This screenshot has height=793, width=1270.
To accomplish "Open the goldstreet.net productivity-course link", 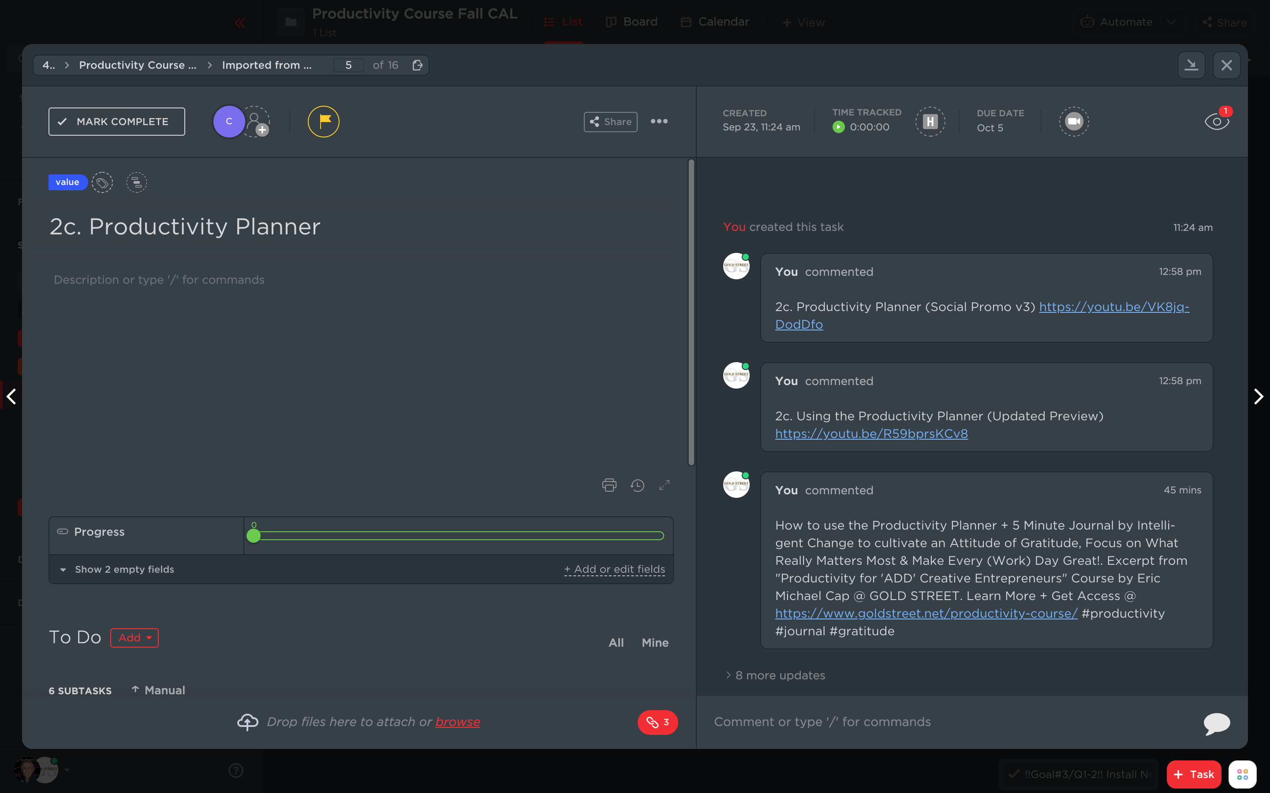I will pos(926,613).
